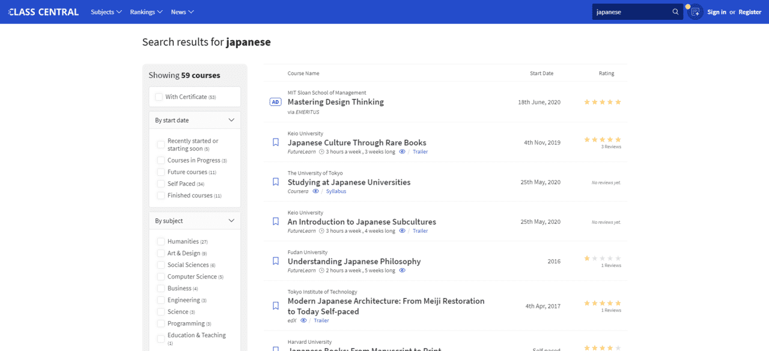Click clock icon on Japanese Culture Through Rare Books
This screenshot has height=351, width=769.
click(x=321, y=152)
